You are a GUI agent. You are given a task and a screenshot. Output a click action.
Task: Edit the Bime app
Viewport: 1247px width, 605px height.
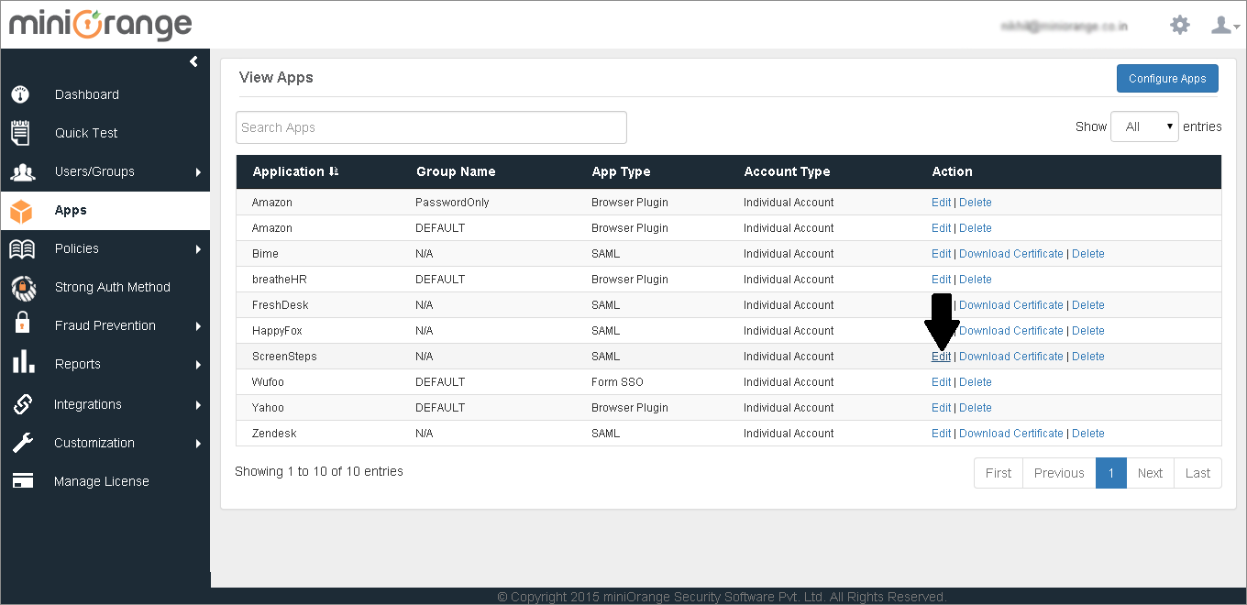pos(941,254)
